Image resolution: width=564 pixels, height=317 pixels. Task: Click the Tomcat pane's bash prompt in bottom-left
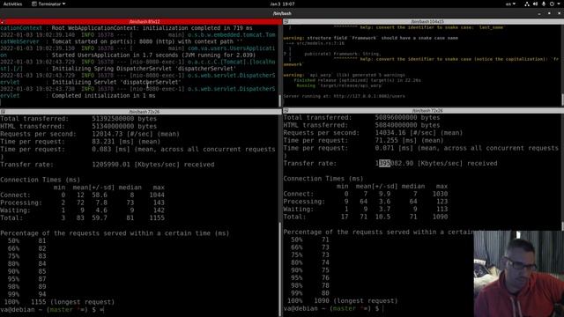click(x=52, y=309)
